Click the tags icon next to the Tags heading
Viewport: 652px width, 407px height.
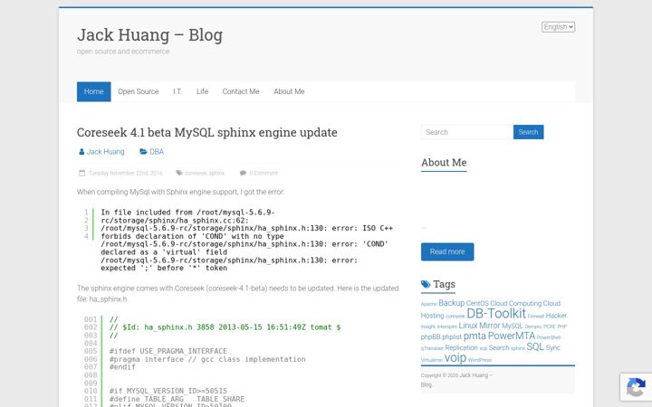[426, 285]
